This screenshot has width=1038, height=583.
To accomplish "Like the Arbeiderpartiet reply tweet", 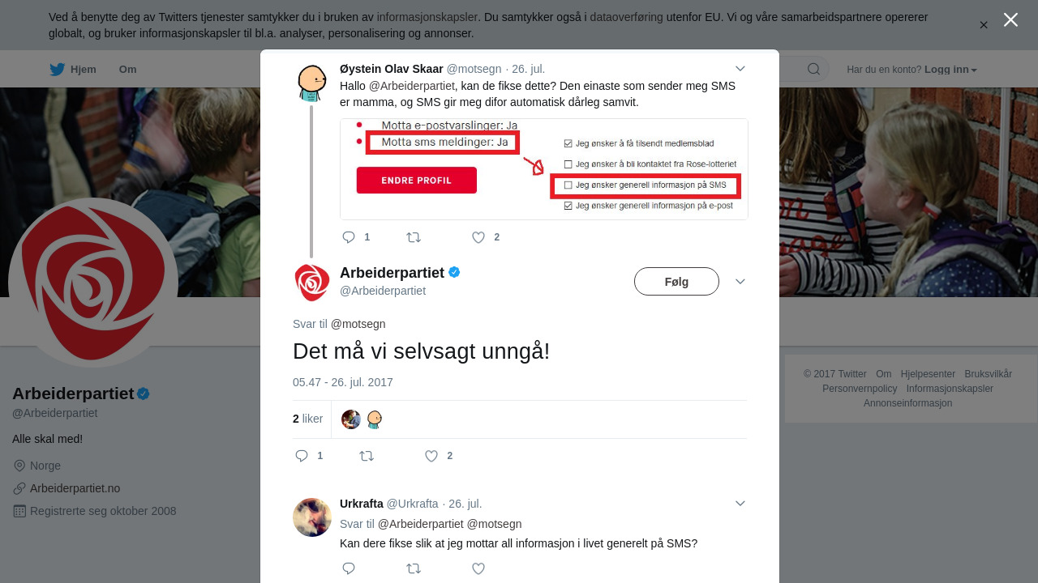I will (x=431, y=456).
